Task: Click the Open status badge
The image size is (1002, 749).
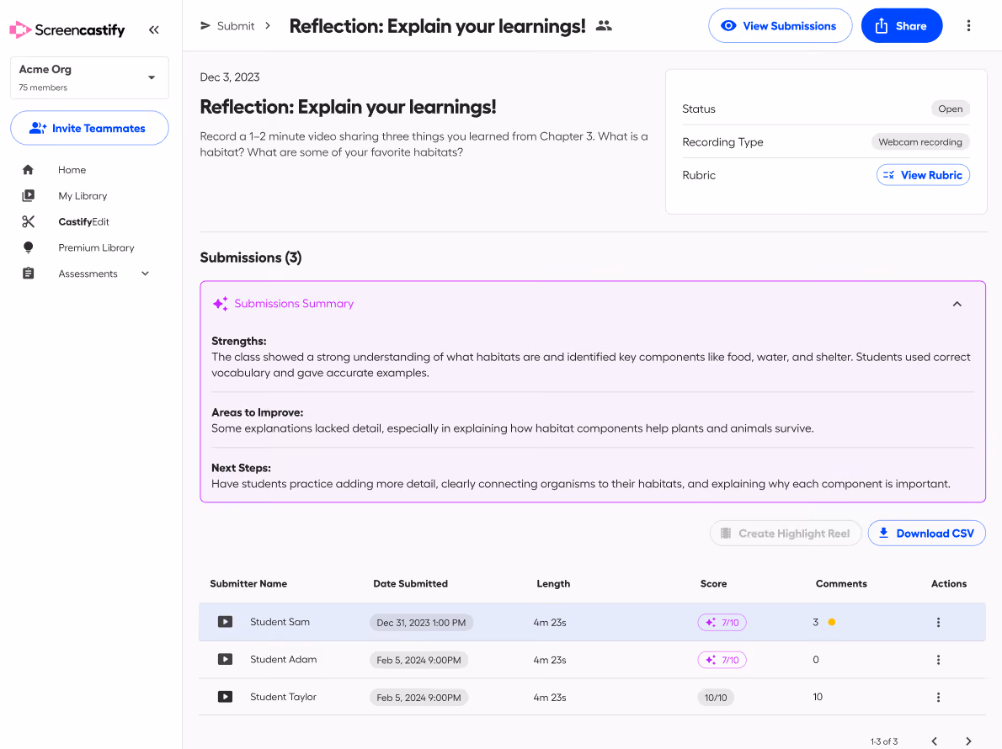Action: pyautogui.click(x=951, y=109)
